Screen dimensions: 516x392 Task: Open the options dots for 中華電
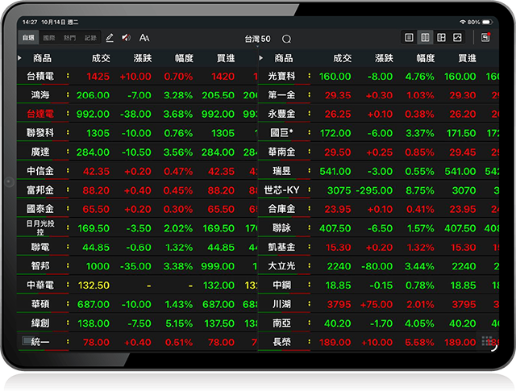click(x=68, y=285)
